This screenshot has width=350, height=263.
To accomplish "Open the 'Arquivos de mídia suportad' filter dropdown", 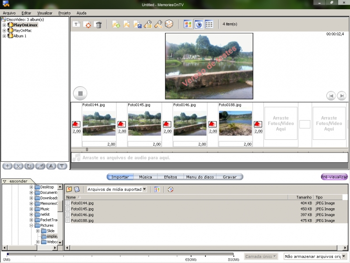I will coord(144,189).
